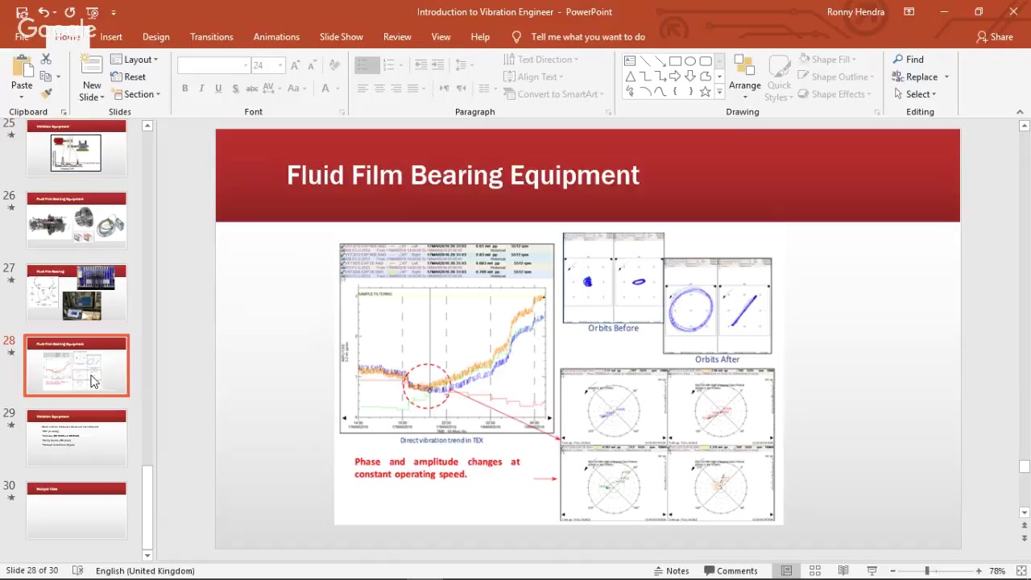1031x580 pixels.
Task: Click the Cut scissors icon
Action: pyautogui.click(x=46, y=60)
